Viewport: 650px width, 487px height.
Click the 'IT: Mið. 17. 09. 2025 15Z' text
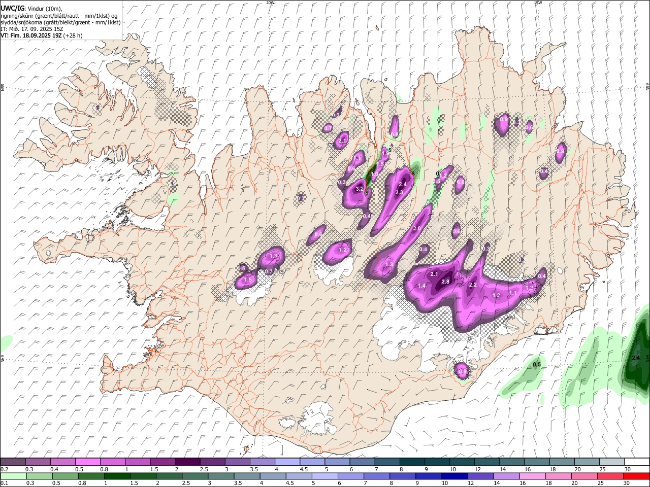click(x=31, y=29)
